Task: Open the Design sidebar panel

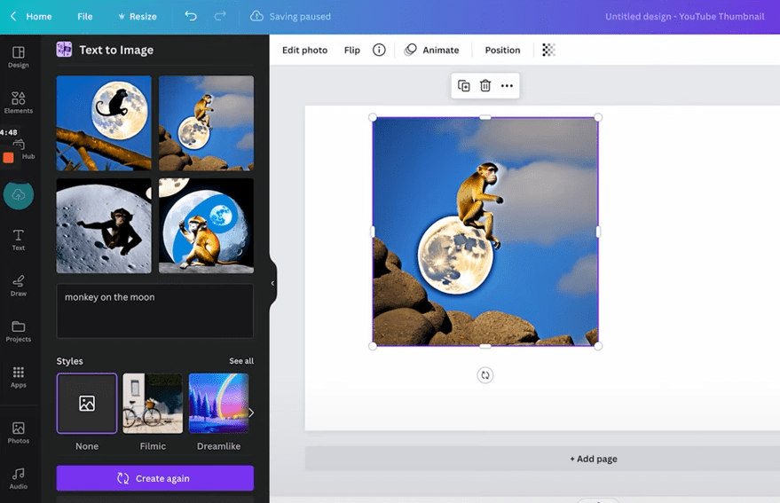Action: coord(19,57)
